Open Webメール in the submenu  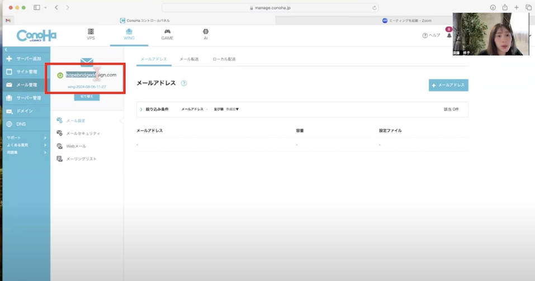point(76,146)
